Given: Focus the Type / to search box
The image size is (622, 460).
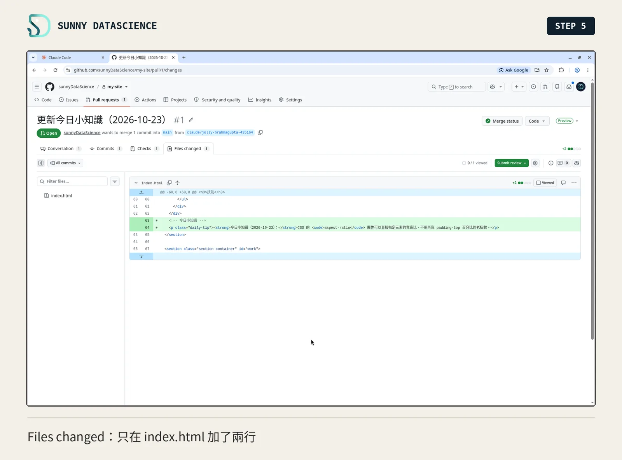Looking at the screenshot, I should [x=457, y=87].
